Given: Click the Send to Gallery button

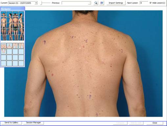Looking at the screenshot, I should click(11, 123).
